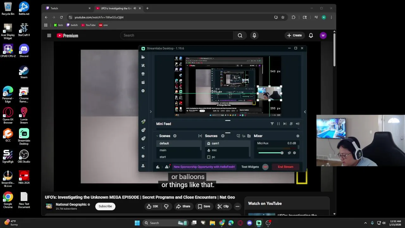405x228 pixels.
Task: Open the Streamlabs Ultra sparkle icon
Action: pos(143,148)
